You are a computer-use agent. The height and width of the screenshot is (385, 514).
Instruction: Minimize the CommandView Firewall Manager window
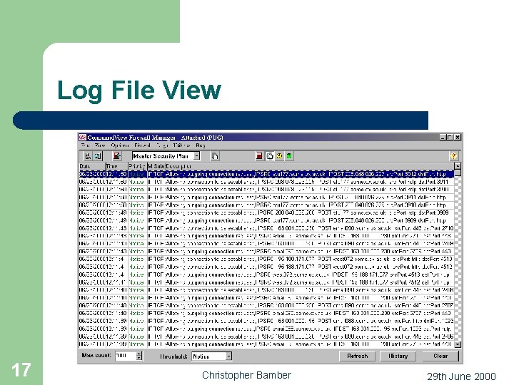(x=443, y=138)
